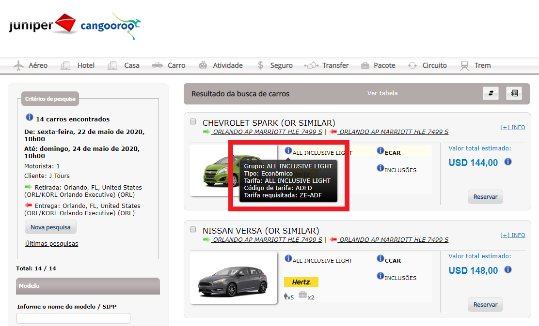Click info icon beside Chevrolet ALL INCLUSIVE LIGHT
This screenshot has height=326, width=539.
pyautogui.click(x=288, y=150)
